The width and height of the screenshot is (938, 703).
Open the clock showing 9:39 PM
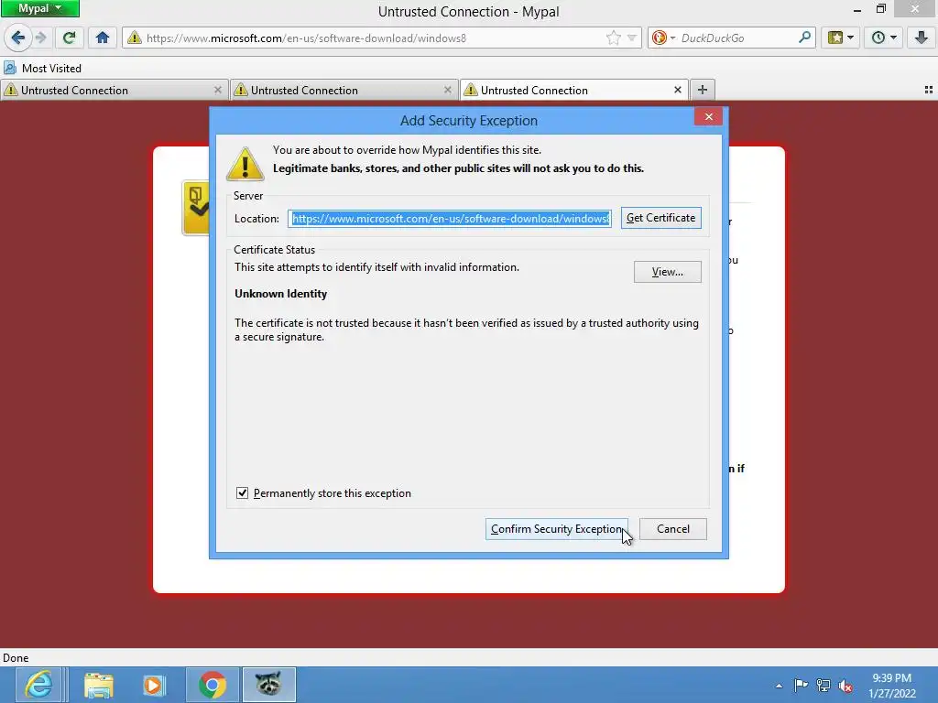892,685
